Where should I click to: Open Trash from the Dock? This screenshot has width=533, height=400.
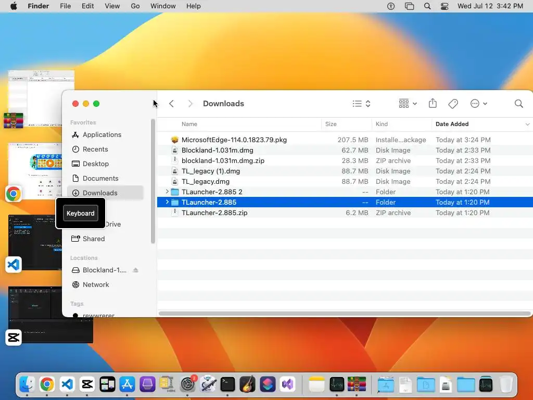pos(506,384)
